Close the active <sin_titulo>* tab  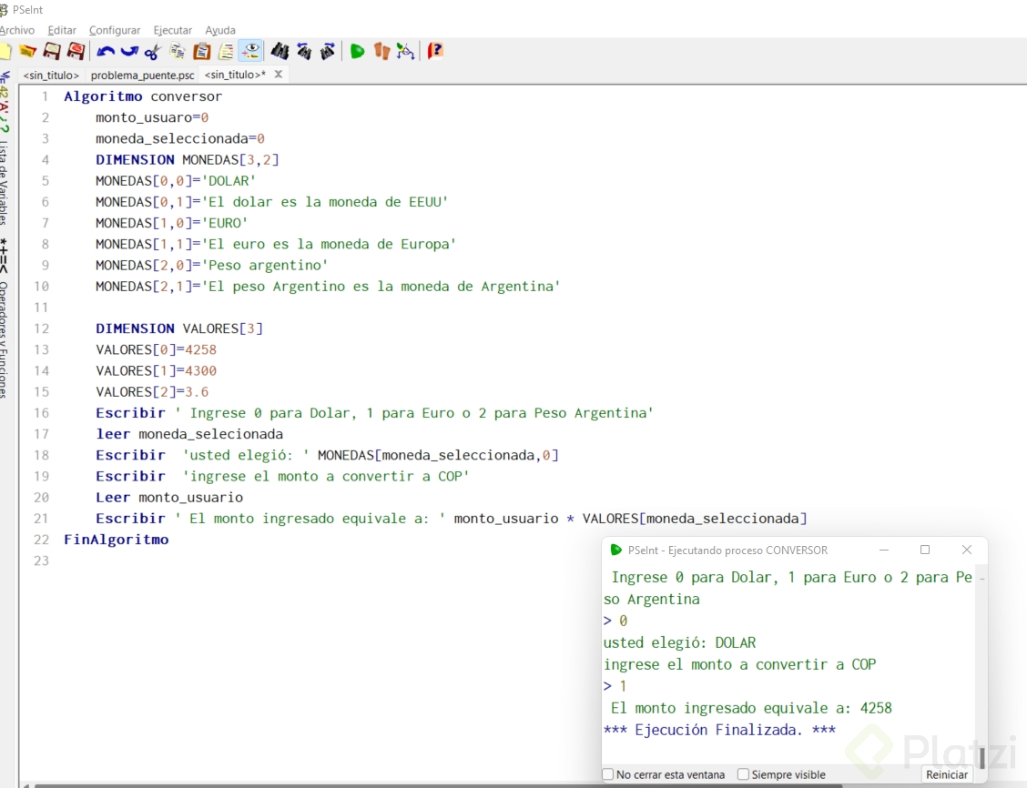pyautogui.click(x=279, y=75)
